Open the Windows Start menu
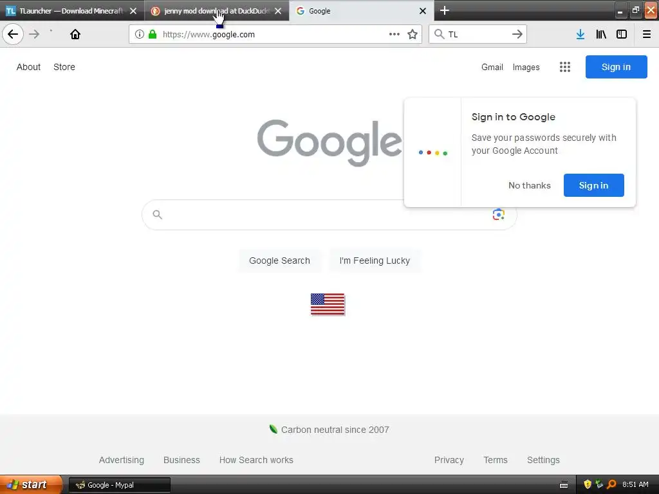The height and width of the screenshot is (494, 659). pyautogui.click(x=31, y=484)
